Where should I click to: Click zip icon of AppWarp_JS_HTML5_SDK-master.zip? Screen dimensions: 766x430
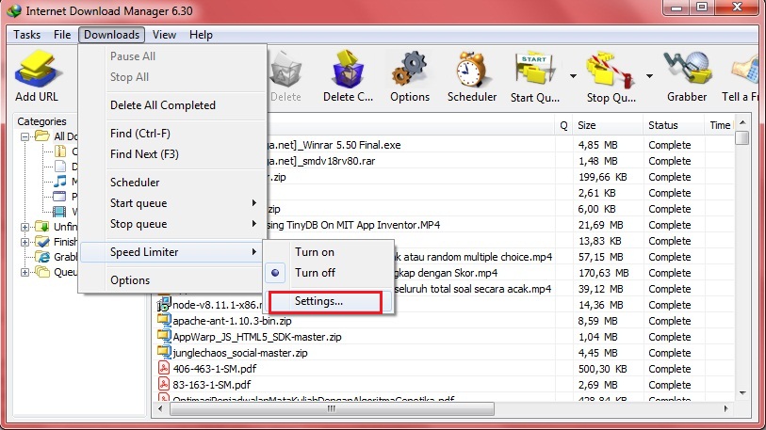click(164, 336)
